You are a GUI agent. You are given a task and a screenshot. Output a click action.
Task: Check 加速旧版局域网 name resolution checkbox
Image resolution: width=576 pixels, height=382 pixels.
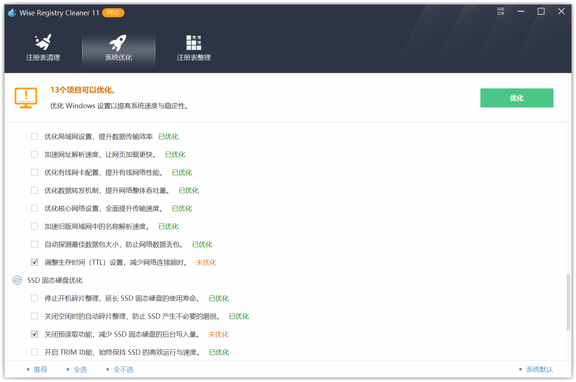34,226
